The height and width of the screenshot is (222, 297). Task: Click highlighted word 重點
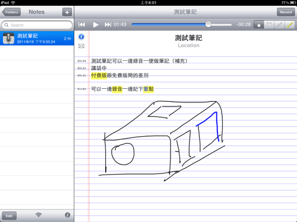coord(148,89)
